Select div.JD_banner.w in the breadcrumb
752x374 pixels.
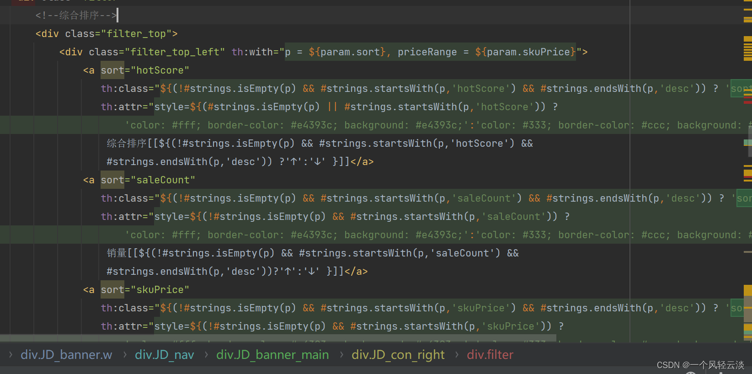tap(66, 355)
